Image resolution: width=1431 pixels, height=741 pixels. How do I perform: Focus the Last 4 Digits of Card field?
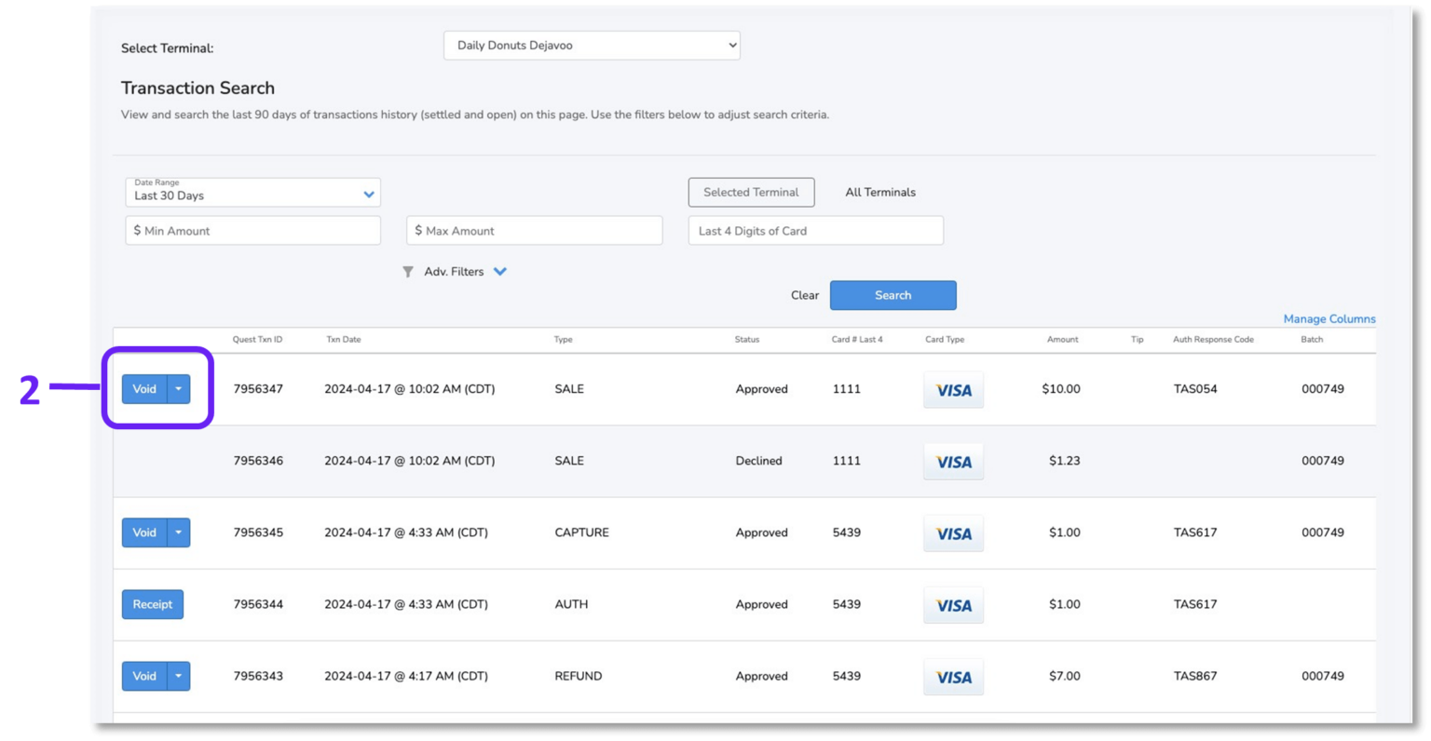click(815, 231)
